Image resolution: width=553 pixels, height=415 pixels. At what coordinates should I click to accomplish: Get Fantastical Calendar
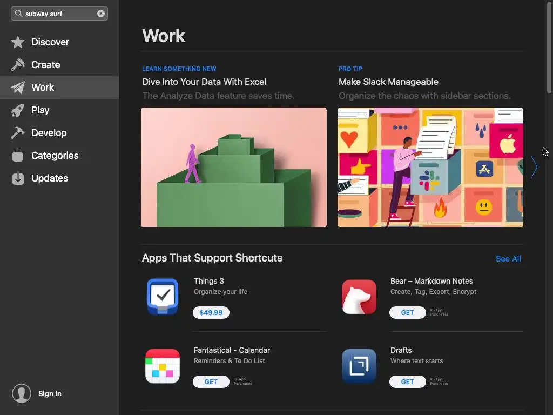(211, 382)
